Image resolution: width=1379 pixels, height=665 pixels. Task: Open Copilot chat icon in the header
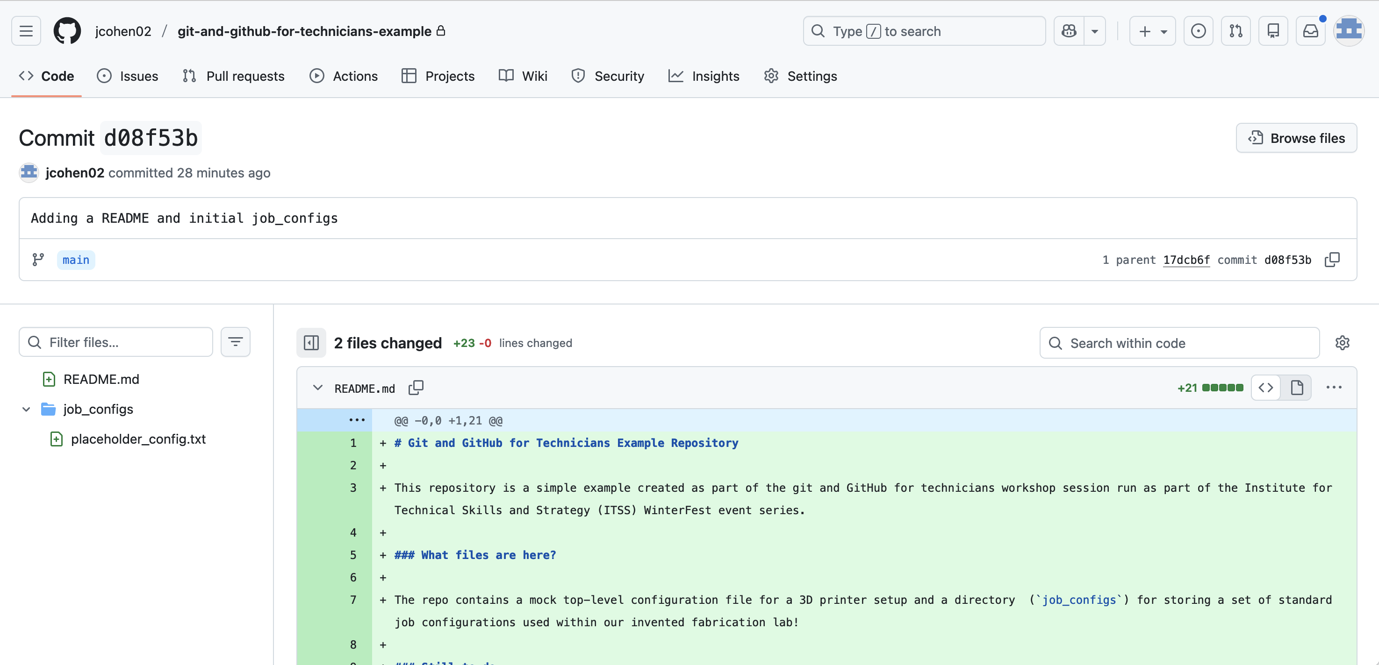[1069, 31]
